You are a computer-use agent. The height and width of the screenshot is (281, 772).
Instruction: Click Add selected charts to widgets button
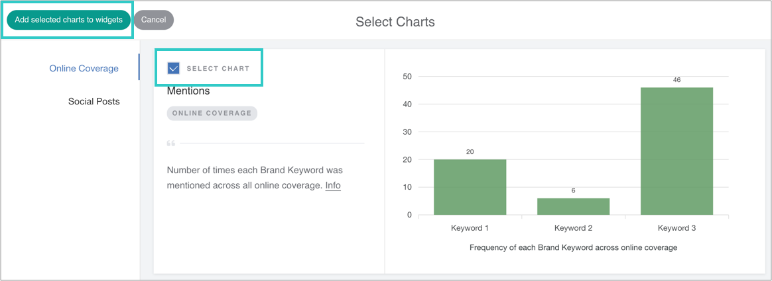[68, 20]
